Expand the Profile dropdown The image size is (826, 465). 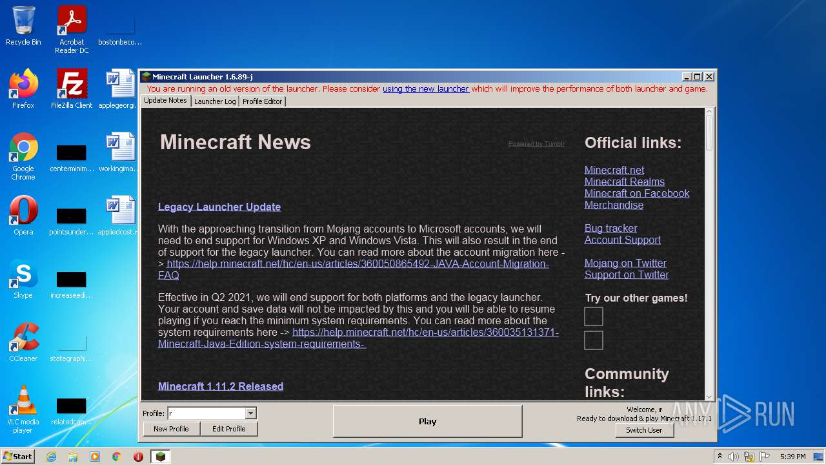tap(251, 413)
